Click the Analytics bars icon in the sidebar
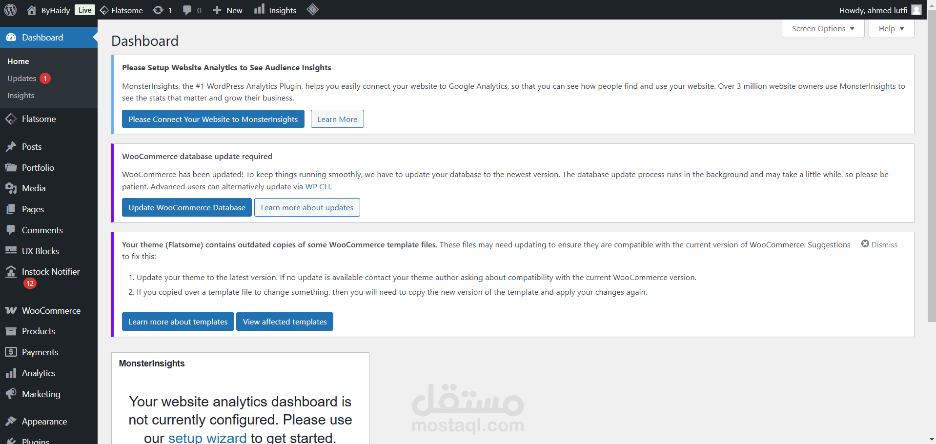This screenshot has height=444, width=936. (11, 373)
